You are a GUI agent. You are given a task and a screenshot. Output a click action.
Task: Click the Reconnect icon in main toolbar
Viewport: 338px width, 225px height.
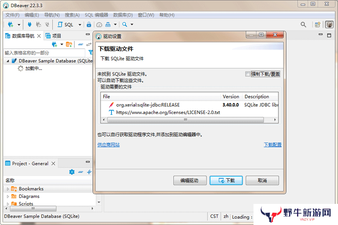click(x=38, y=24)
